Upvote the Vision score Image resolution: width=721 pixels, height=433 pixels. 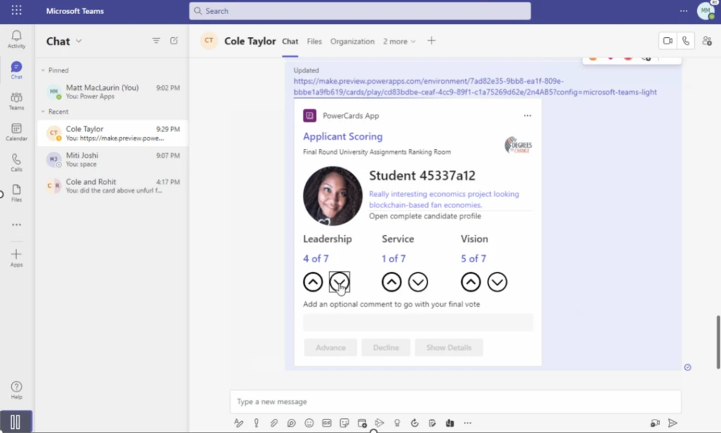[x=470, y=282]
